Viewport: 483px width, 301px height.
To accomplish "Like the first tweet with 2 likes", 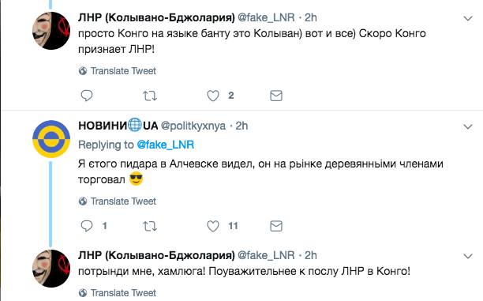I will pos(213,96).
